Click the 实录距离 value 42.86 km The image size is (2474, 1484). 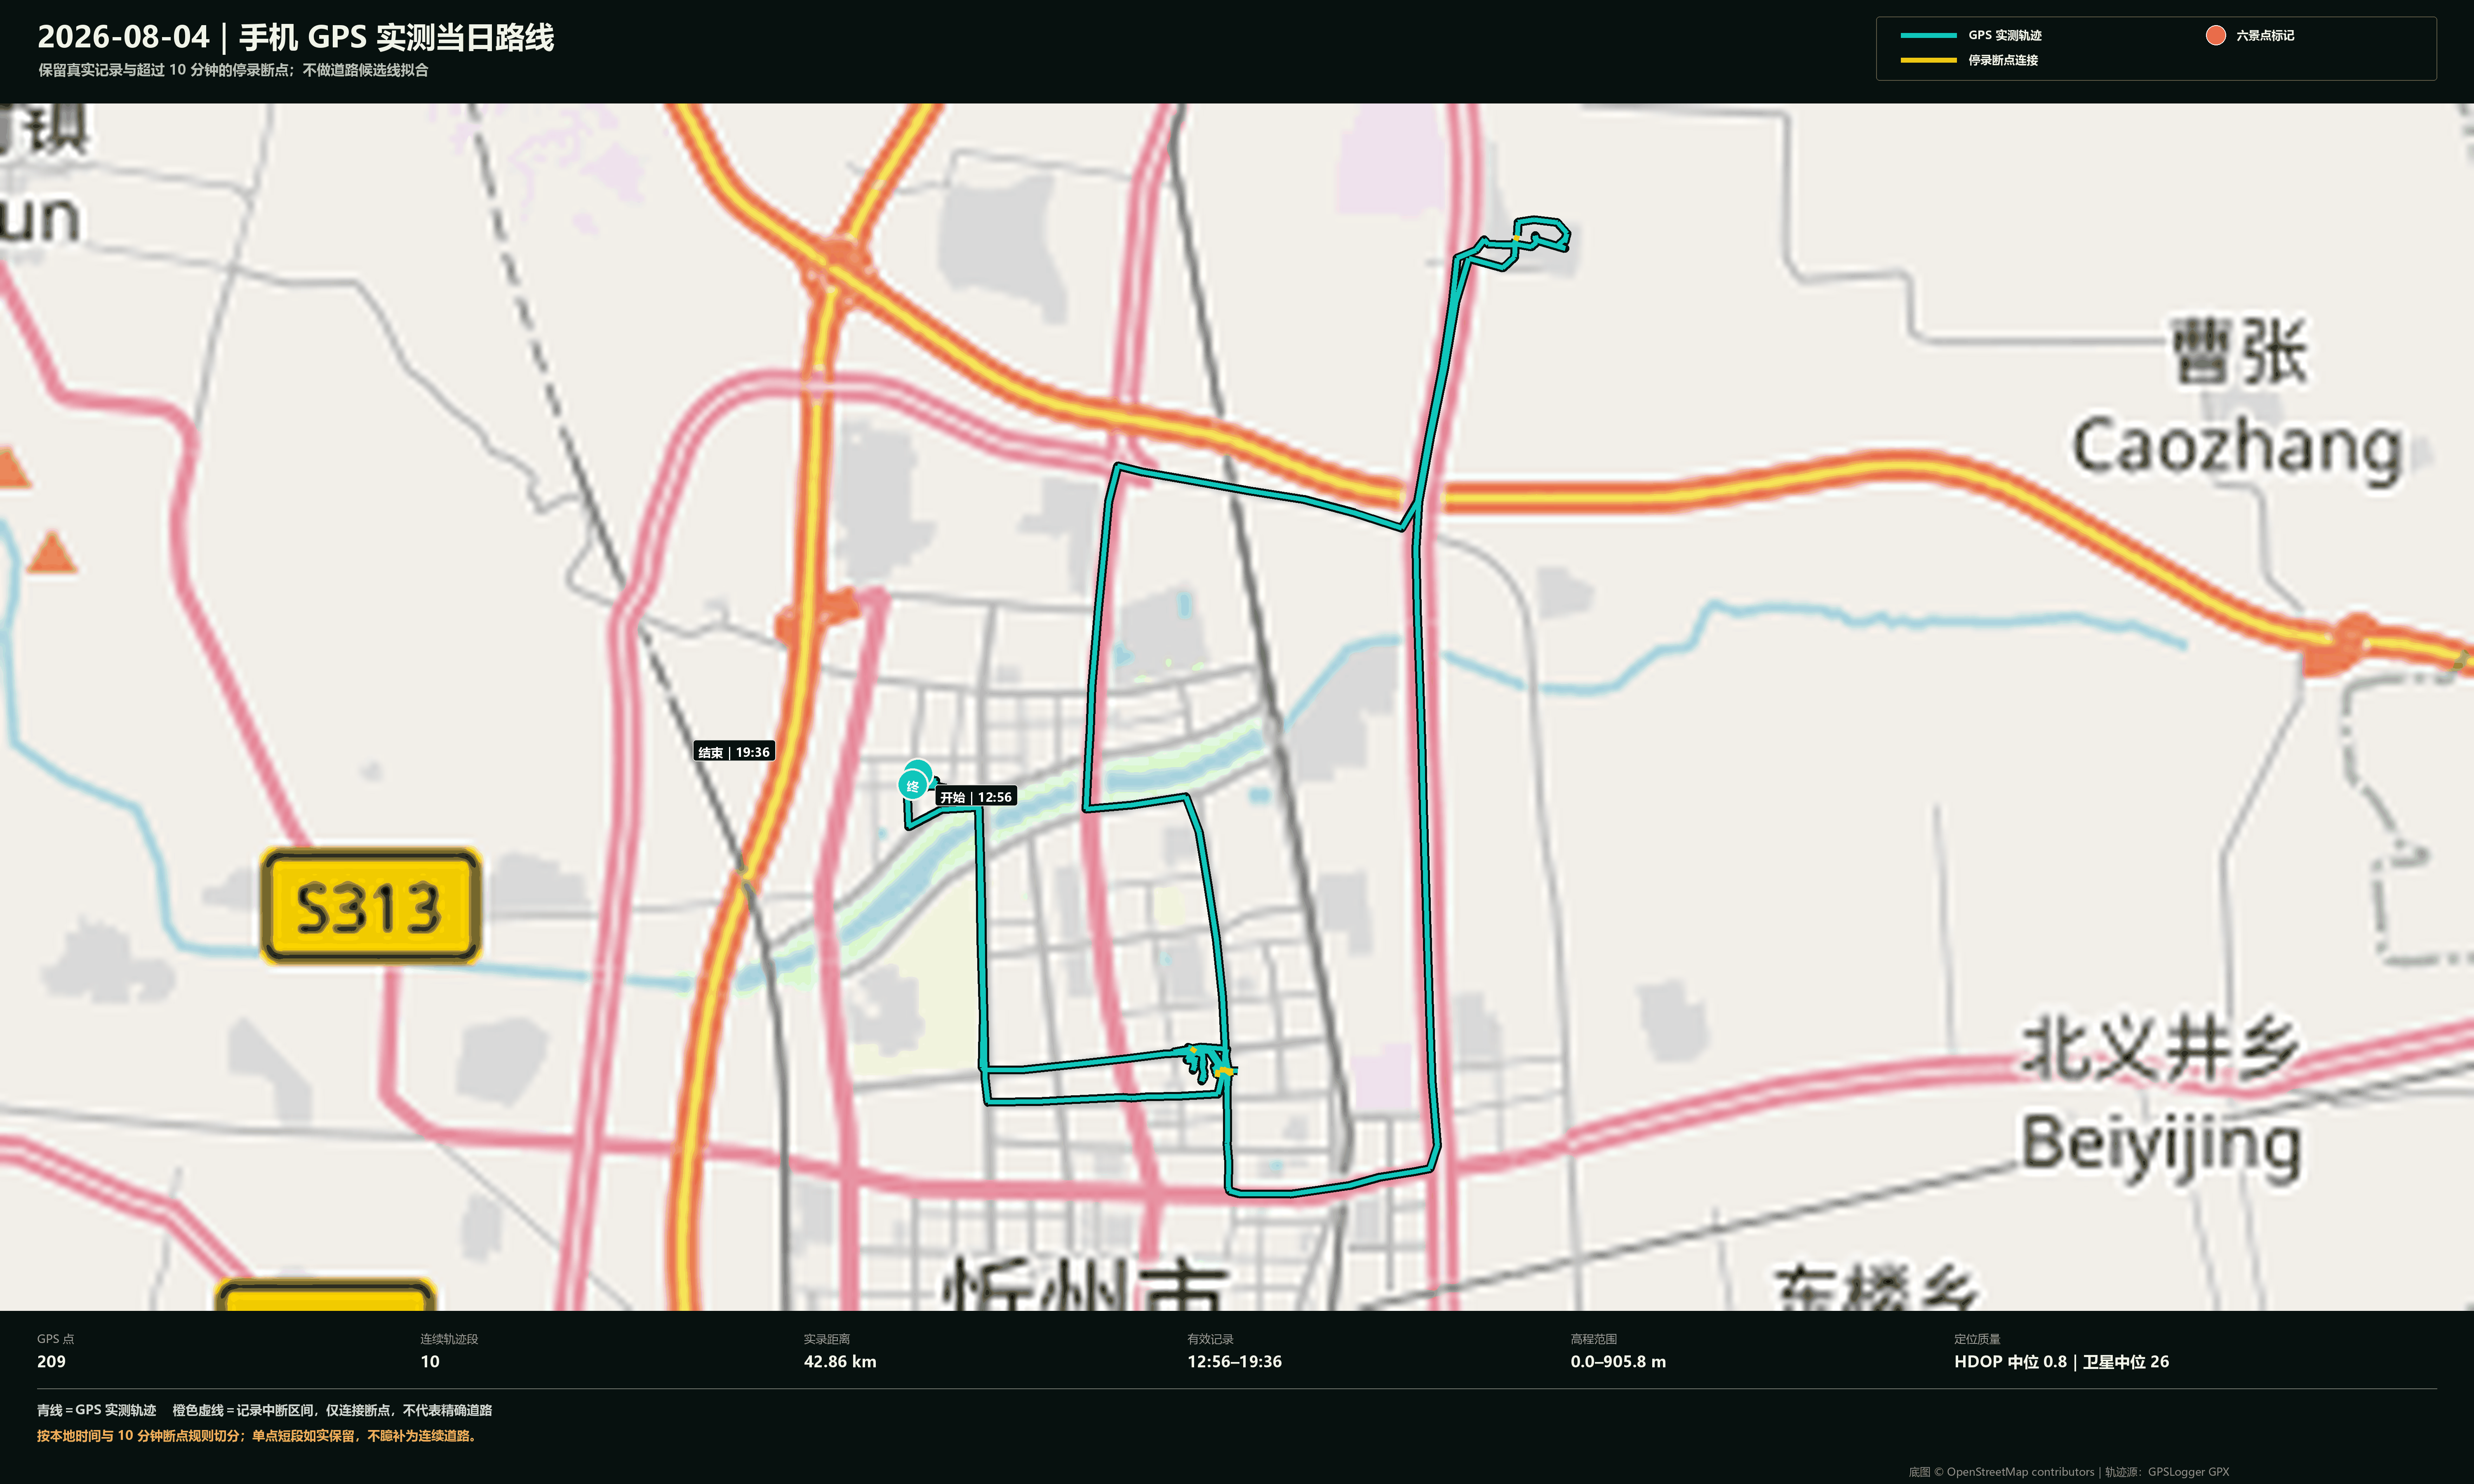[840, 1361]
